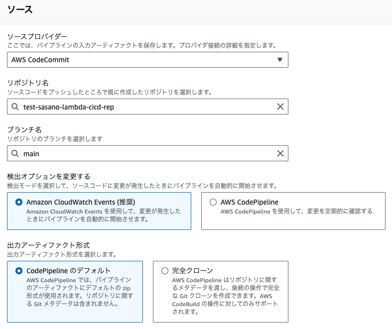Click the branch name field showing main

(147, 153)
